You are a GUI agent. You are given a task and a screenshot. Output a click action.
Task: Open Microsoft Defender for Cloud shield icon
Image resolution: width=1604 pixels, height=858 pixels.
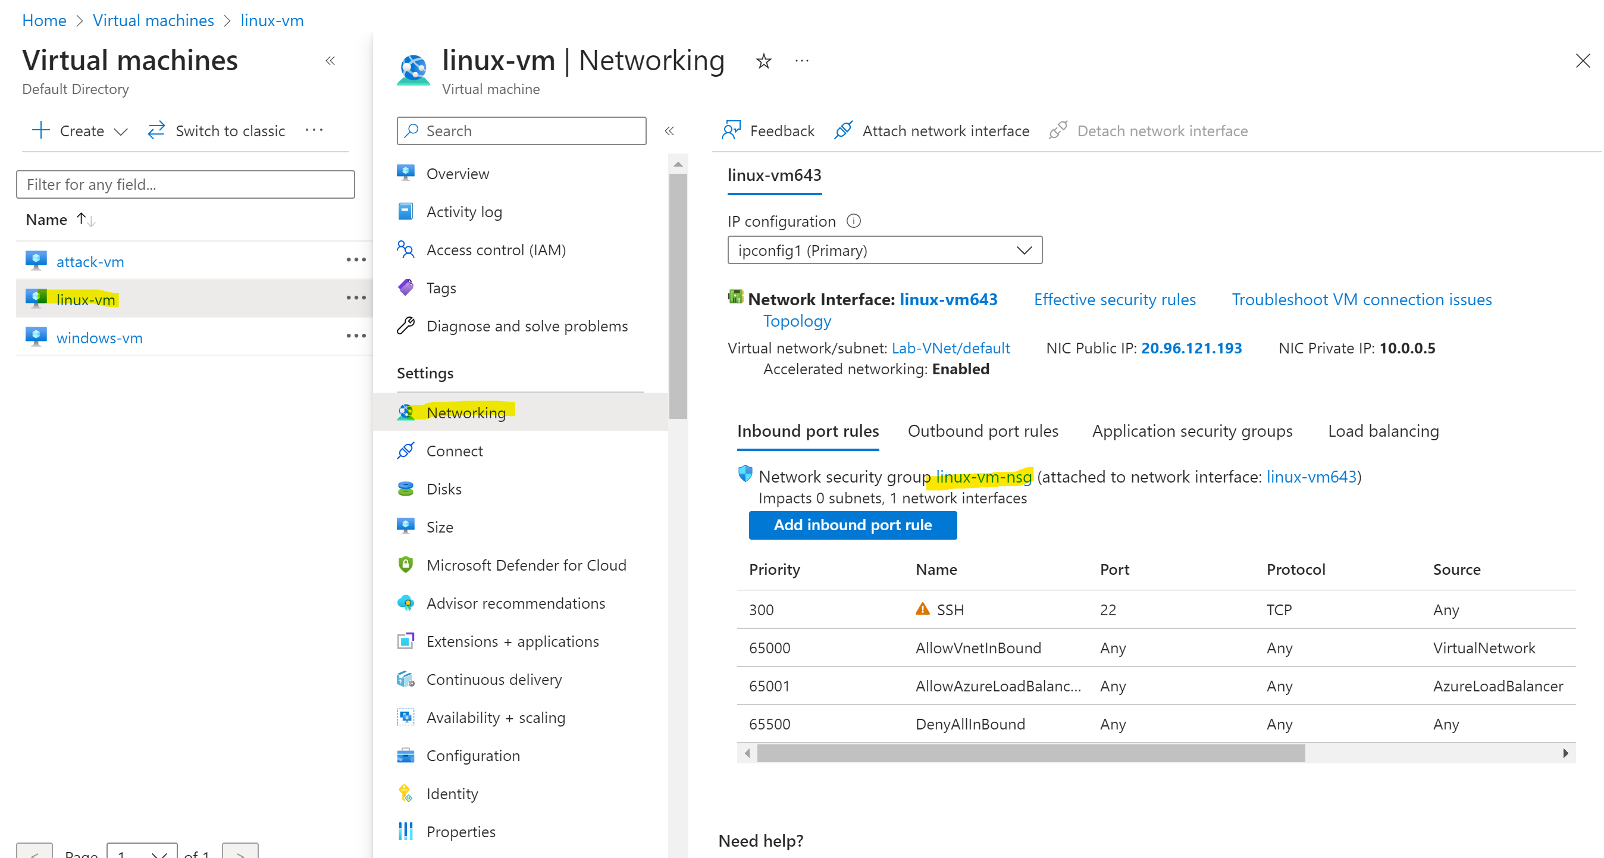point(405,565)
